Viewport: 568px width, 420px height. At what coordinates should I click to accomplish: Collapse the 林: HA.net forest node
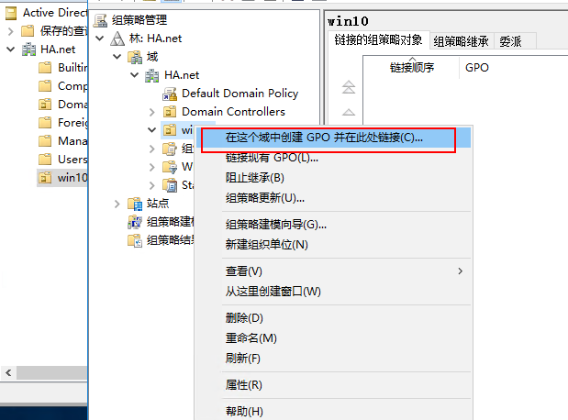[98, 39]
